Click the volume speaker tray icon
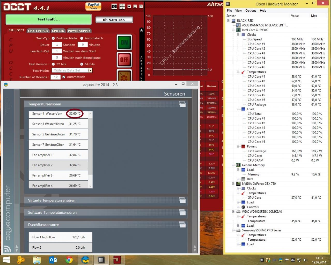The image size is (331, 265). coord(305,260)
